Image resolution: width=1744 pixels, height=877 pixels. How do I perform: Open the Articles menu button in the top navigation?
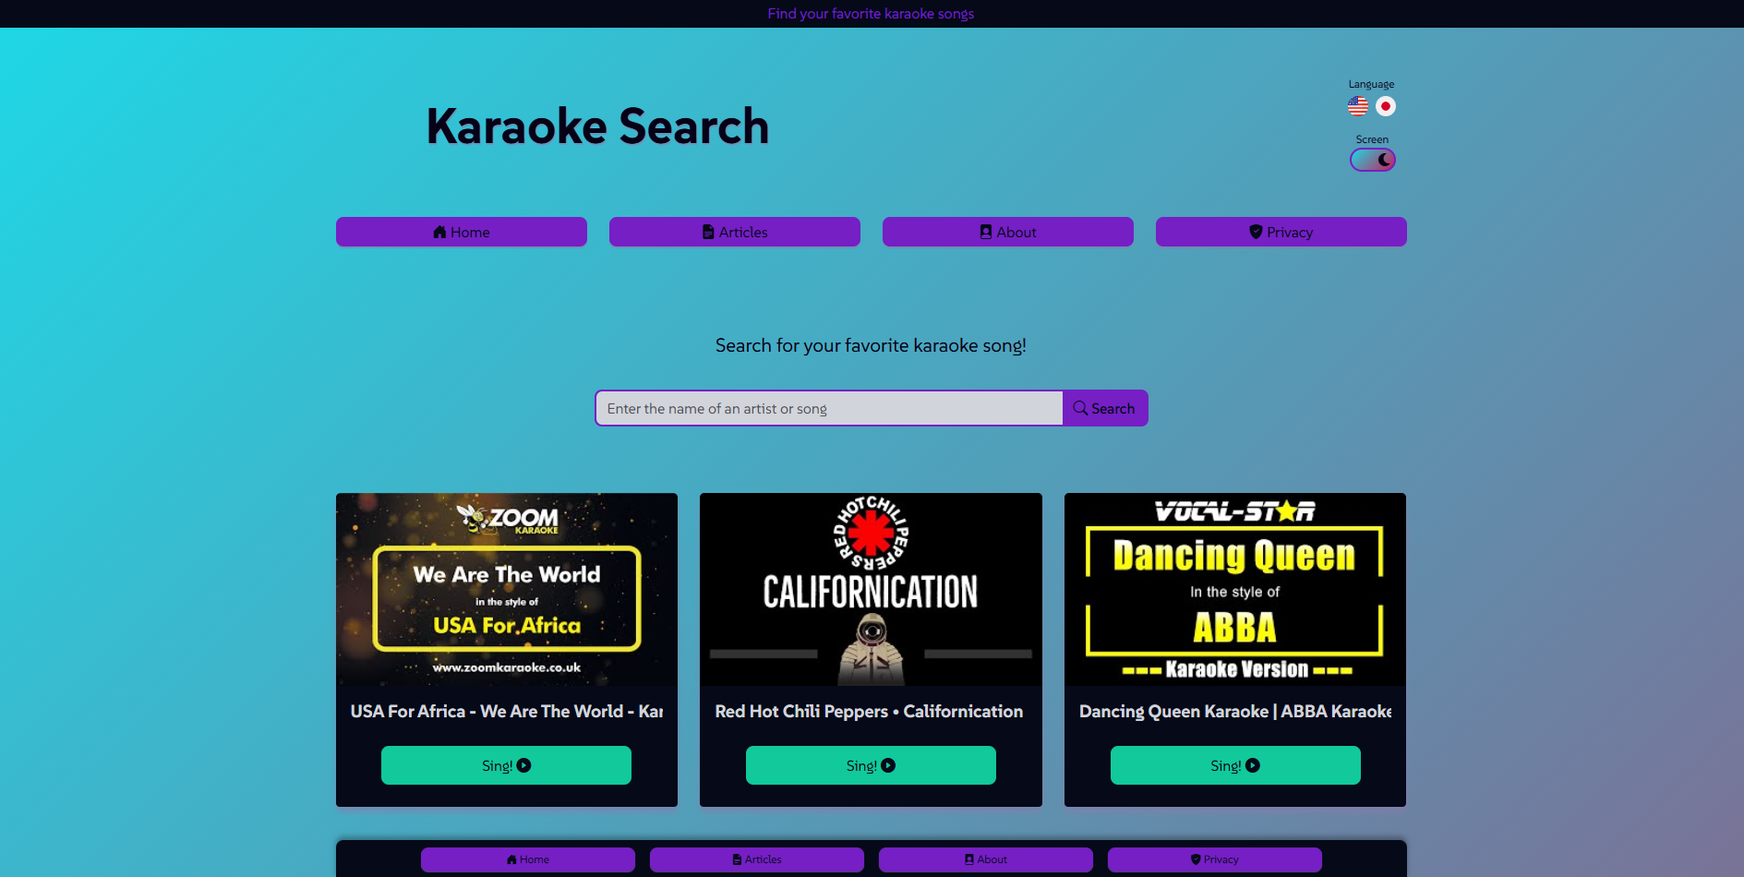pos(735,232)
